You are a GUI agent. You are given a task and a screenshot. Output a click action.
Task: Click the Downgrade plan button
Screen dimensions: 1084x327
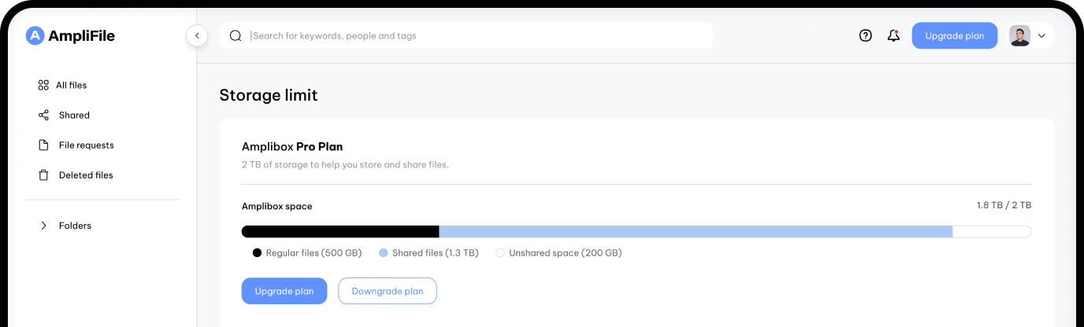tap(387, 291)
